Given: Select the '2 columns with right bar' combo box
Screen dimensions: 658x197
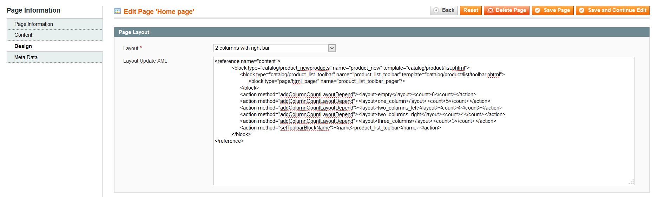Looking at the screenshot, I should click(274, 48).
